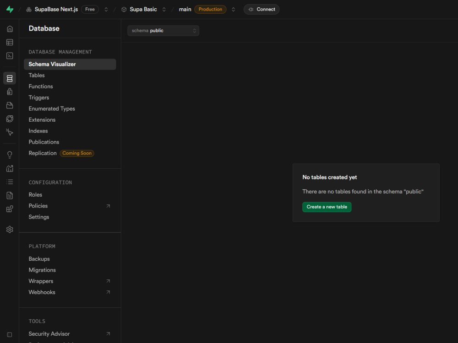Click the Coming Soon badge
The width and height of the screenshot is (458, 343).
(77, 153)
